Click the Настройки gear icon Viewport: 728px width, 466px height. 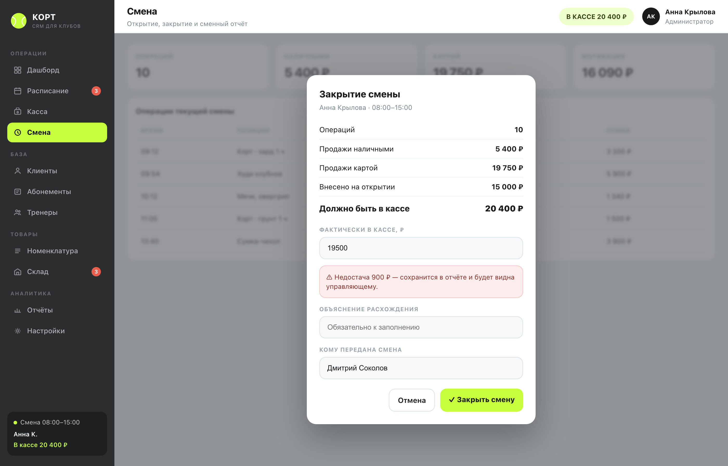coord(18,331)
